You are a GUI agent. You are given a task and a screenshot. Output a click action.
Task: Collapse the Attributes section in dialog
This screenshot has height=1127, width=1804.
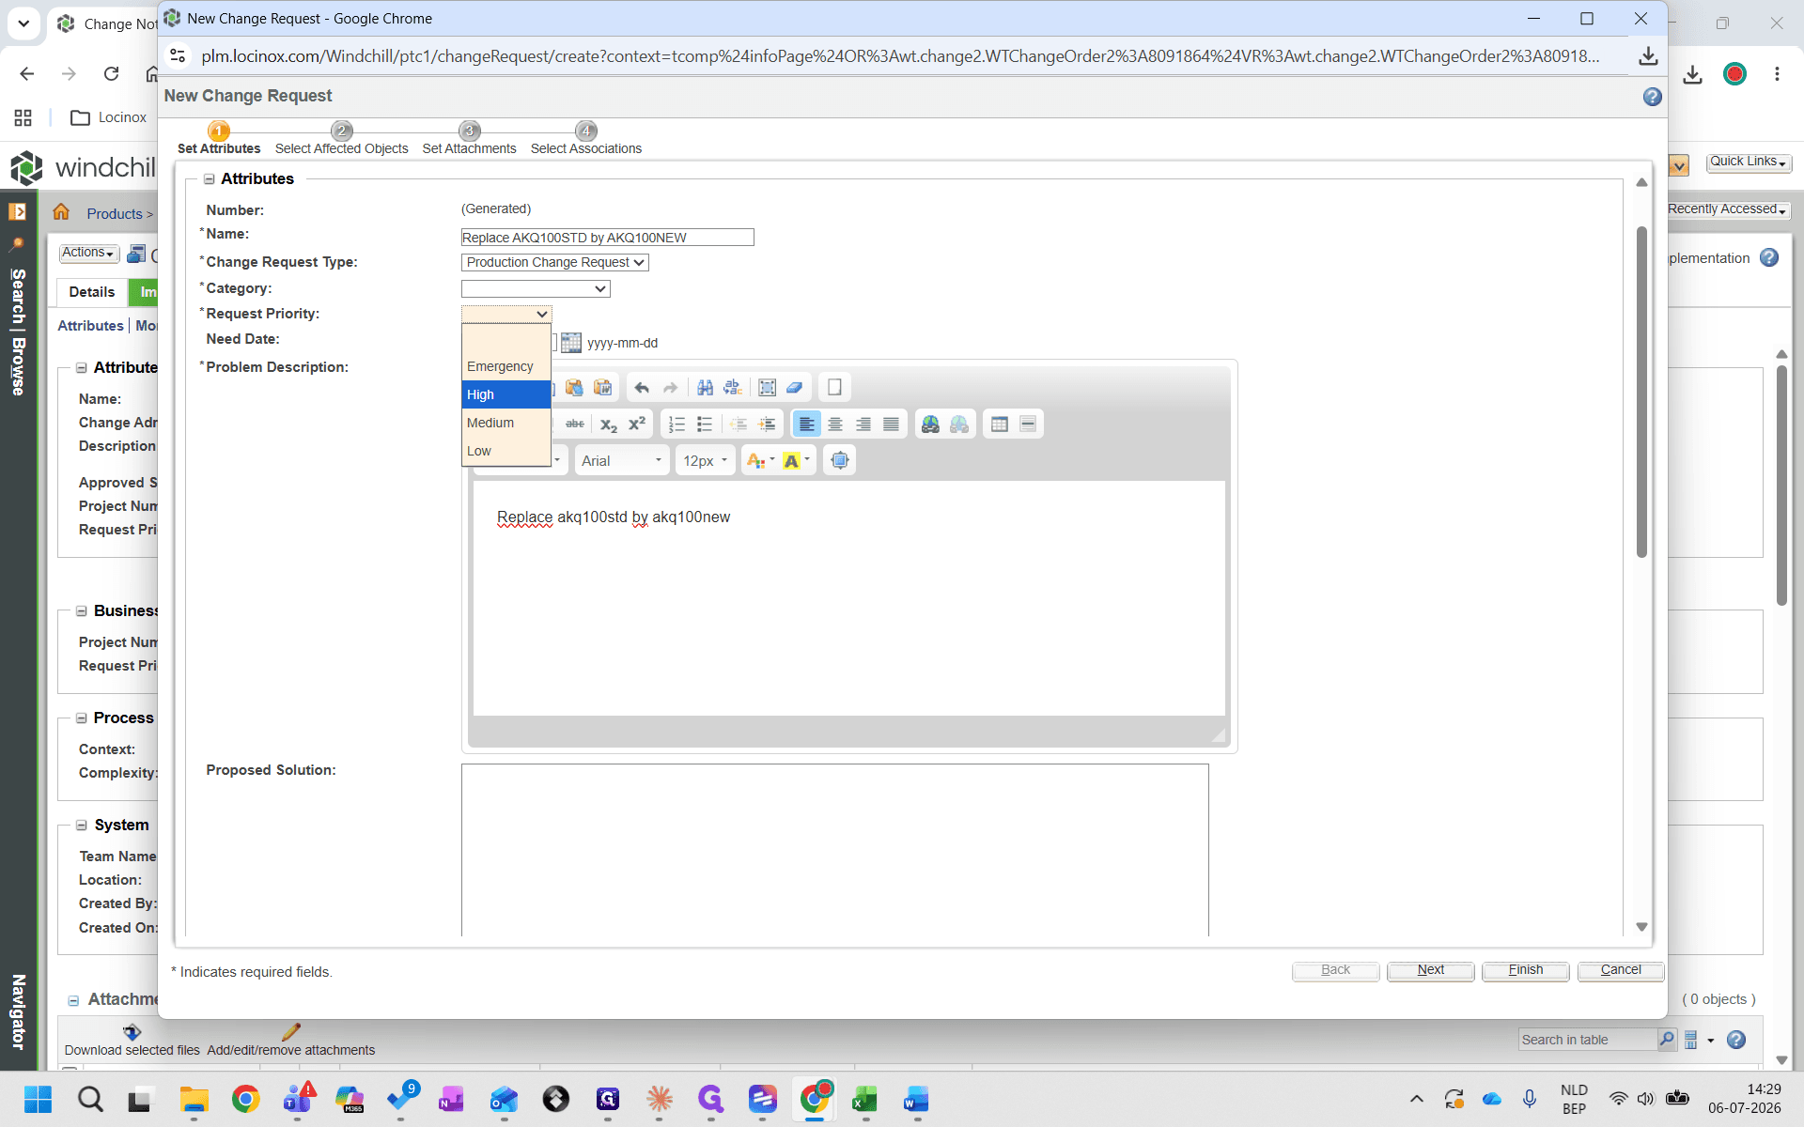point(210,179)
